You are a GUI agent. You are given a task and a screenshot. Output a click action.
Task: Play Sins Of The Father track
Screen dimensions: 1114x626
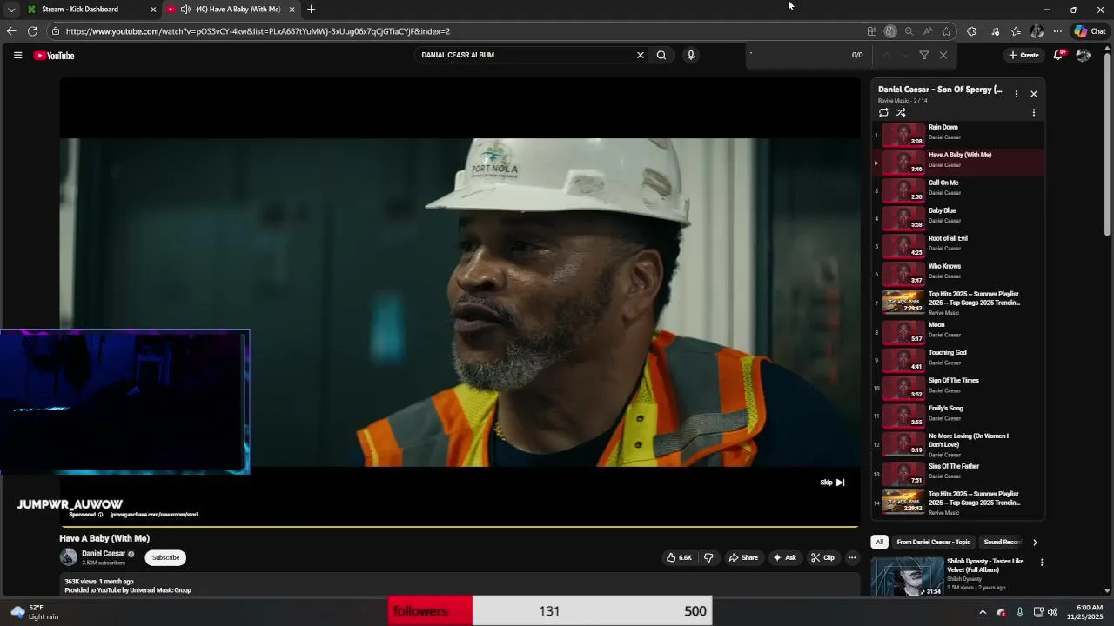pos(958,474)
